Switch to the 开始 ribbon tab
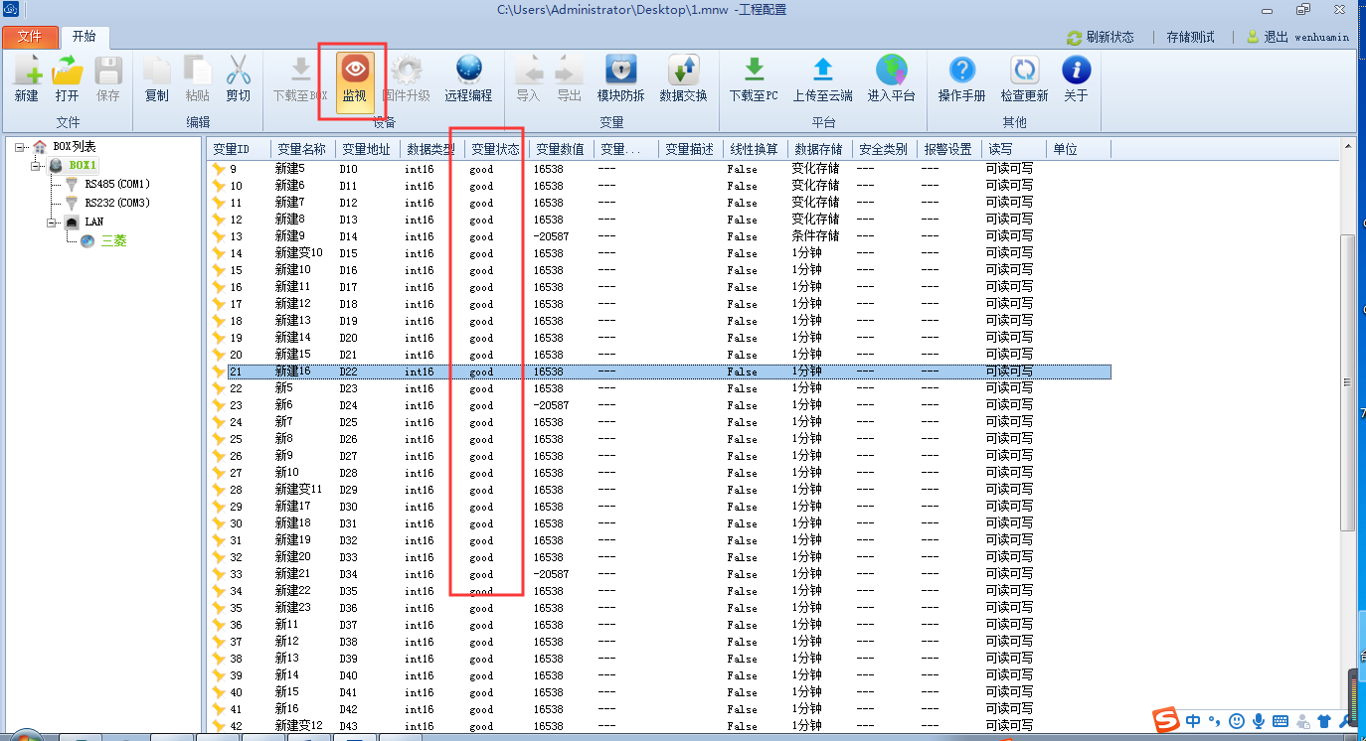This screenshot has width=1366, height=741. [x=84, y=37]
